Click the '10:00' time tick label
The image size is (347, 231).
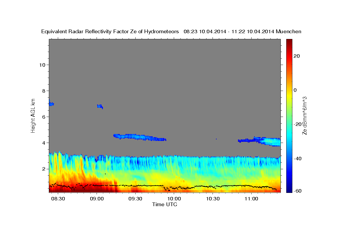coord(174,199)
